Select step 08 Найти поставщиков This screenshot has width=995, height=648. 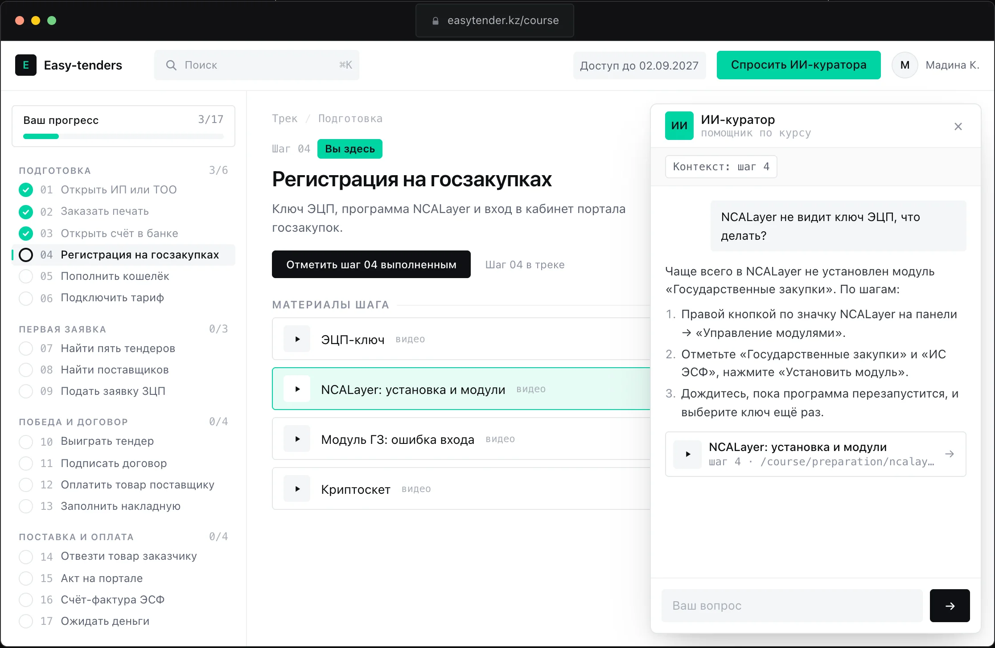coord(123,370)
